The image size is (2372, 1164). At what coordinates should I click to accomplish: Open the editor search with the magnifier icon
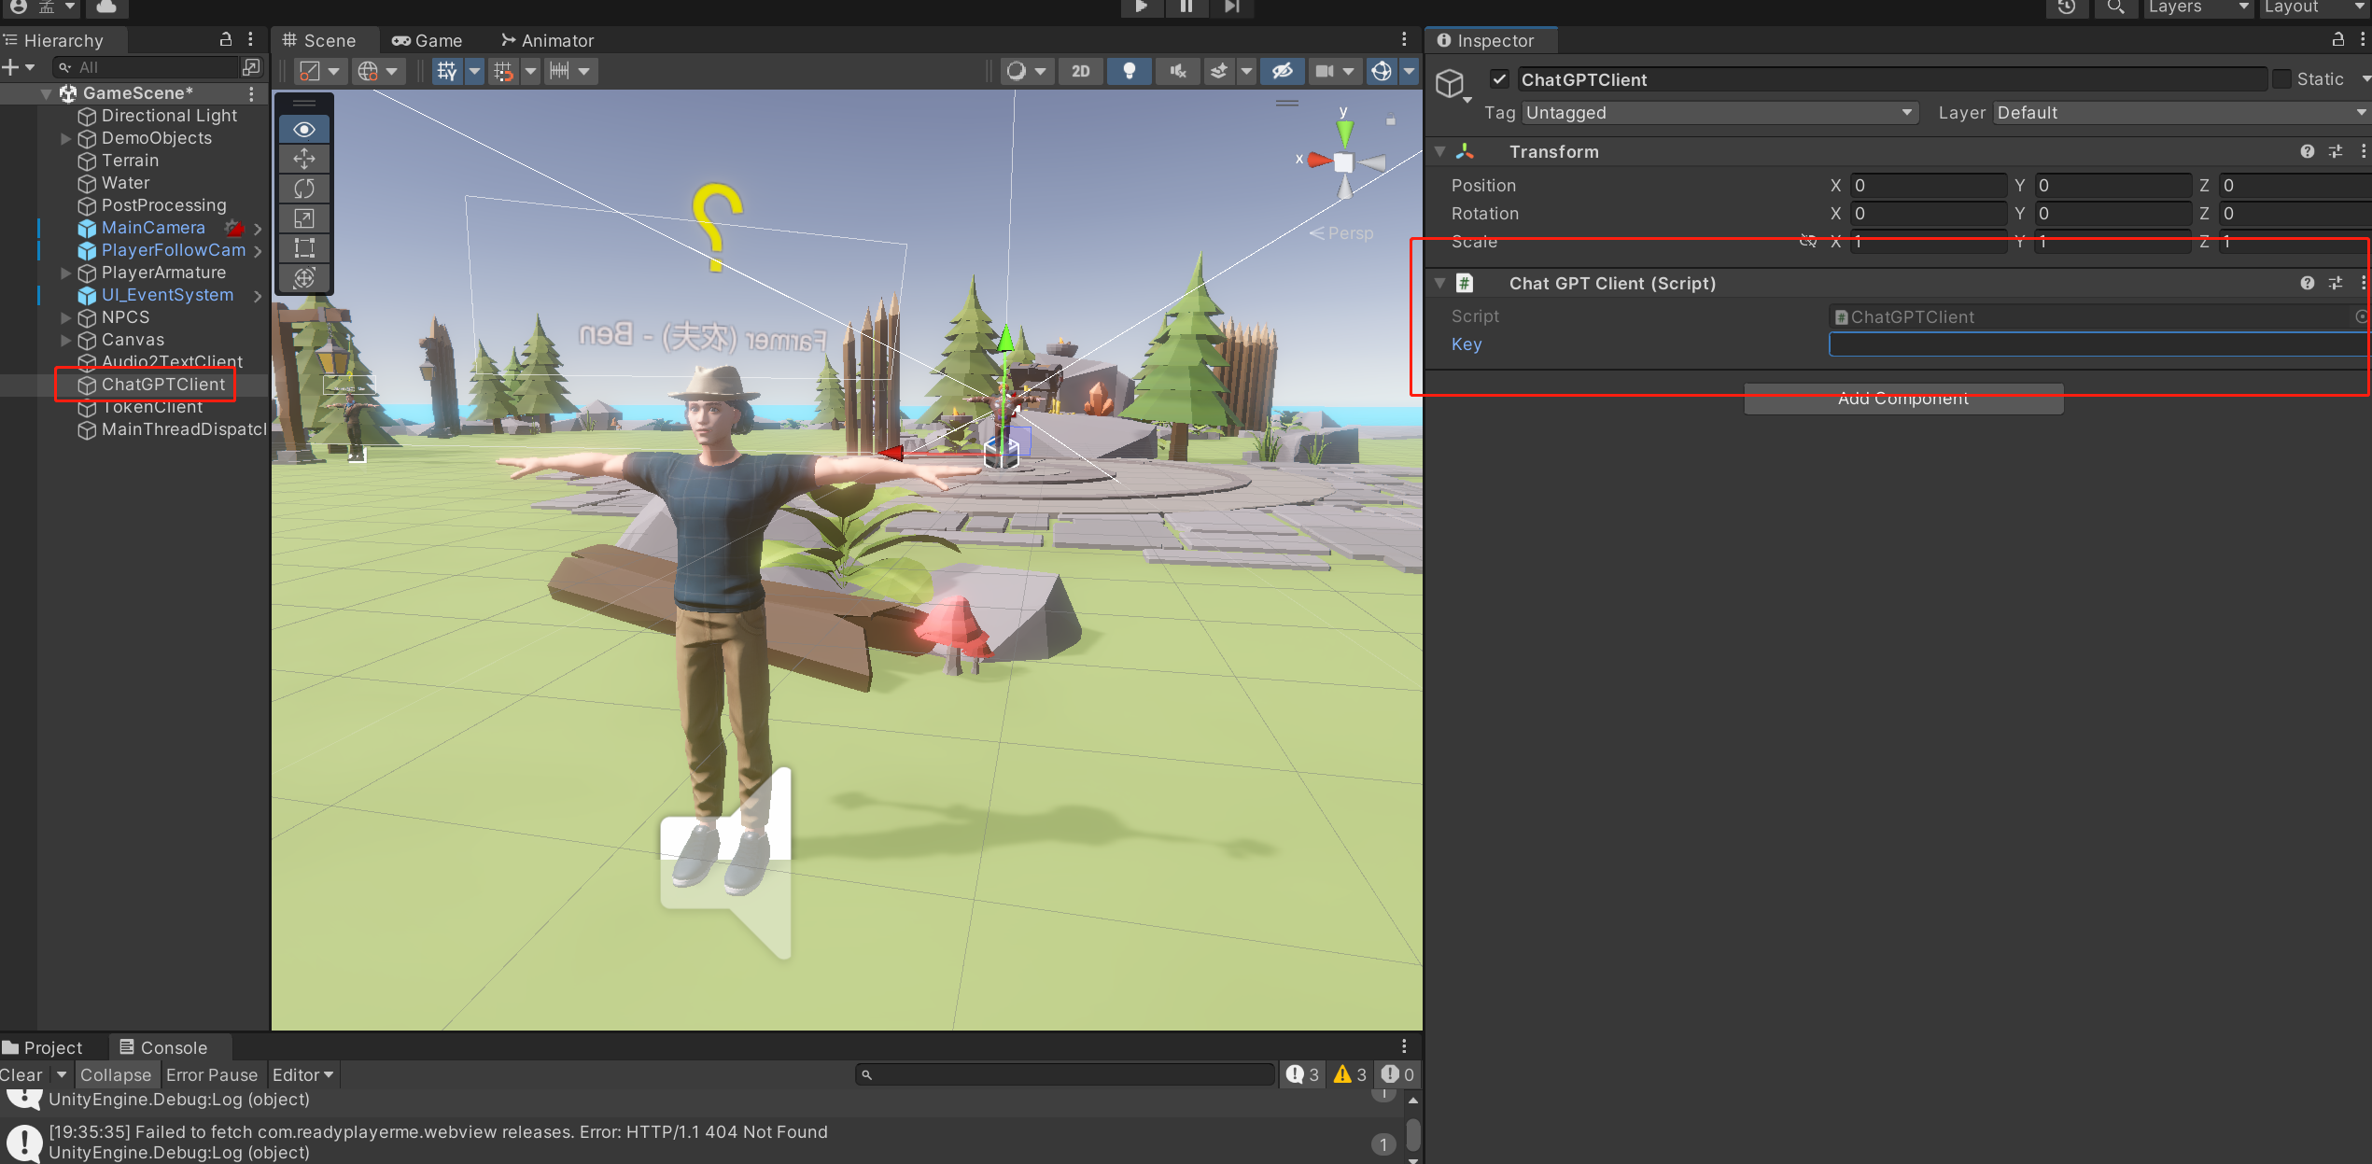tap(2115, 9)
